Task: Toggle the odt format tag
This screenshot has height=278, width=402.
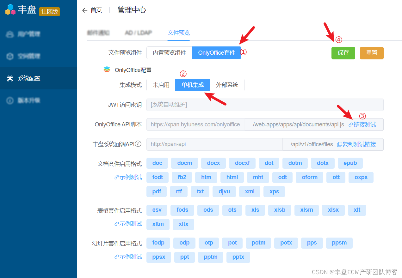Action: point(283,177)
